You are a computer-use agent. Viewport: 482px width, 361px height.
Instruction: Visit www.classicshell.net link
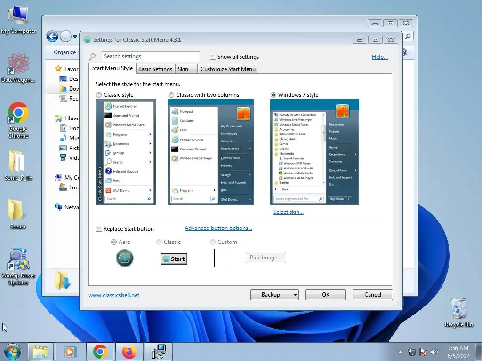click(x=114, y=295)
